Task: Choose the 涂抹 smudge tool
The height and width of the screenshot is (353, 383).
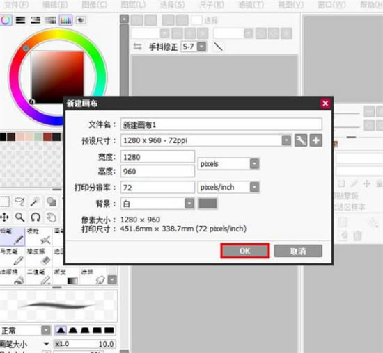Action: coord(93,277)
